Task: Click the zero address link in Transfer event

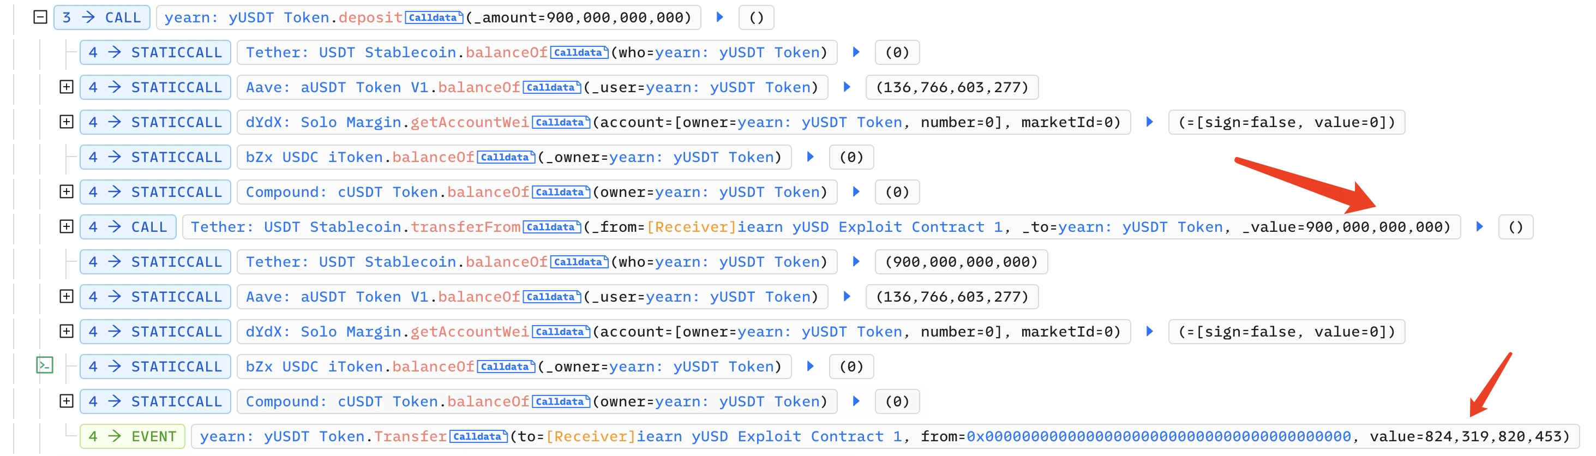Action: (1158, 437)
